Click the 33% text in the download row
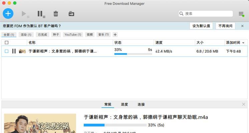The image size is (249, 133). click(118, 50)
